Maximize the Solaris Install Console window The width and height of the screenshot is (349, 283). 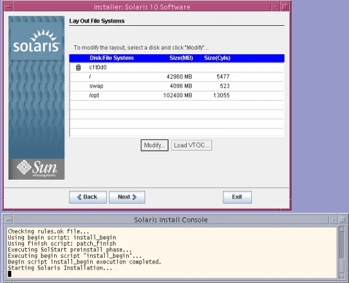click(342, 220)
